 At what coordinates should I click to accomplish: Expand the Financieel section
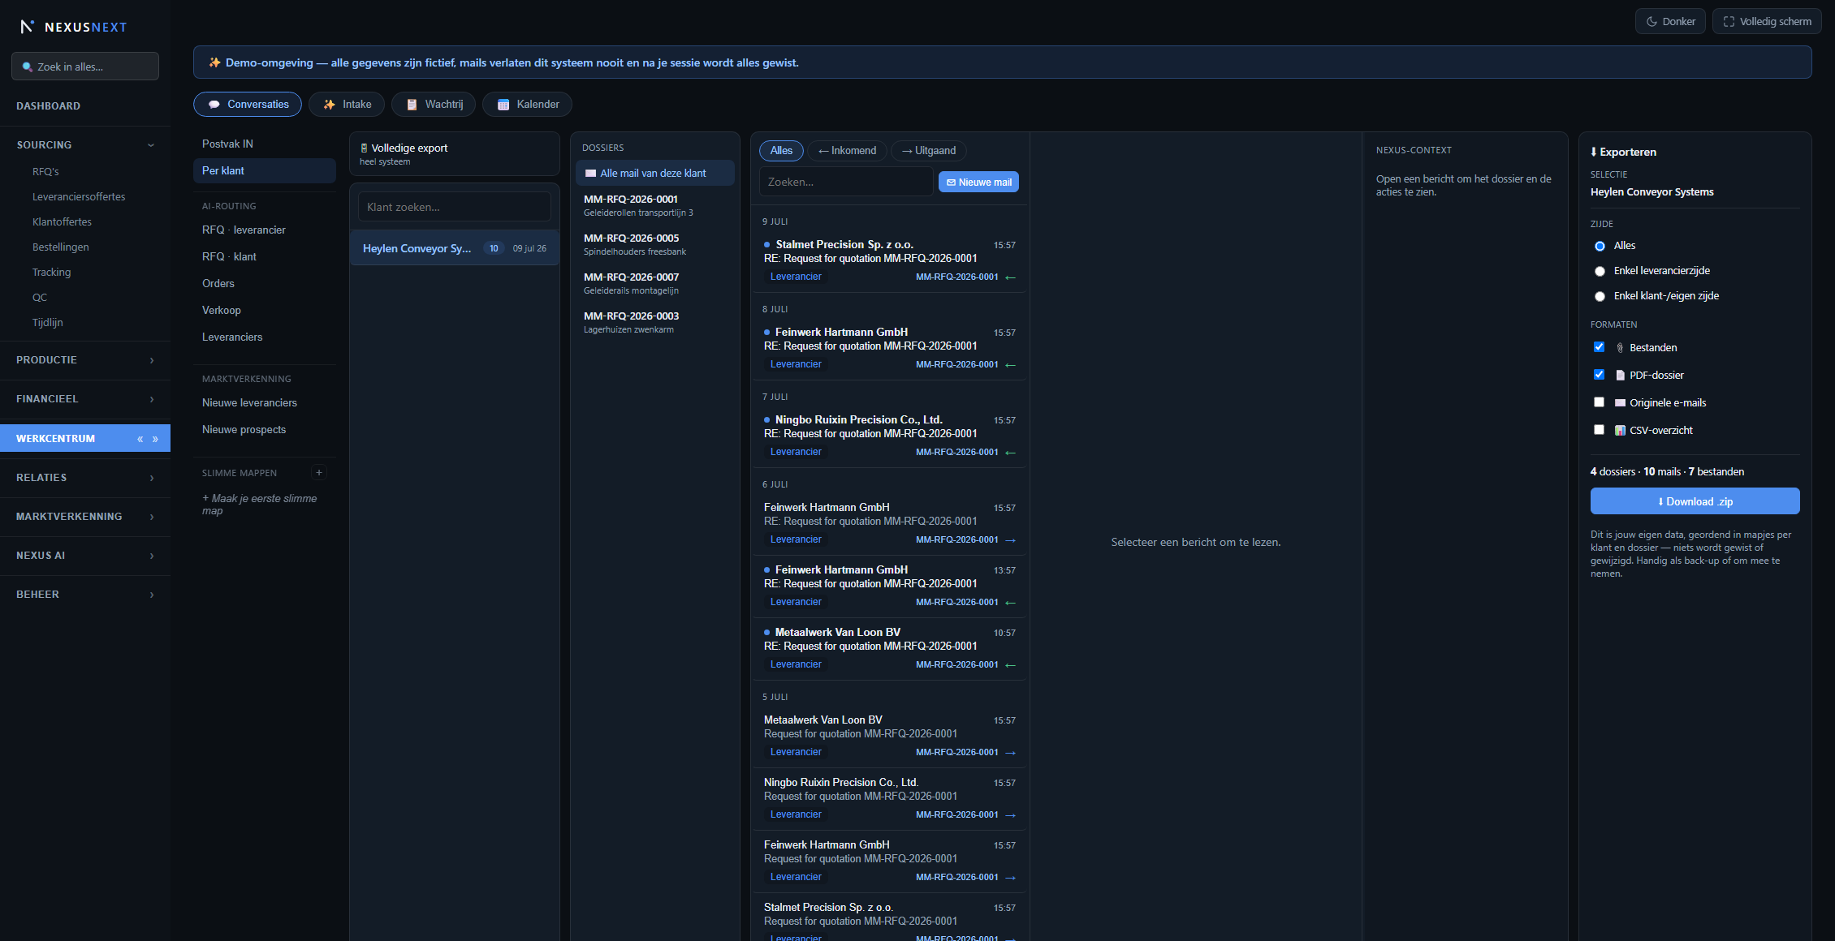(x=85, y=399)
